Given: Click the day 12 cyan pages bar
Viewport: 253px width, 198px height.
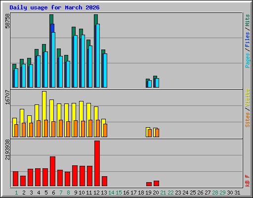Looking at the screenshot, I should point(98,55).
